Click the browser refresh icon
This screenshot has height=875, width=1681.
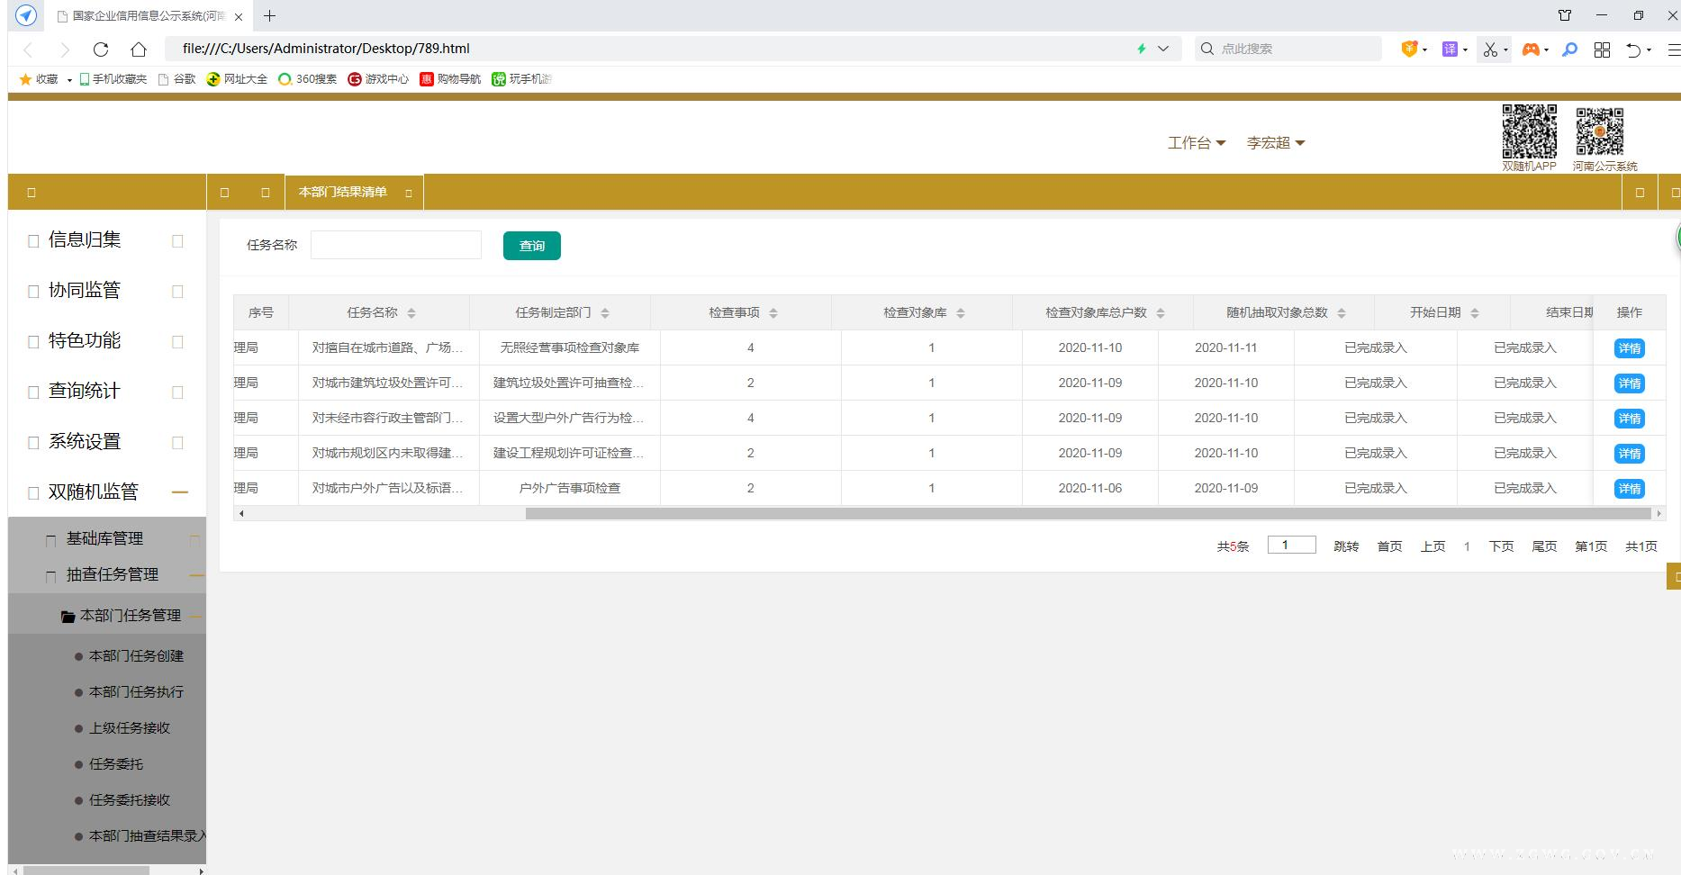101,50
